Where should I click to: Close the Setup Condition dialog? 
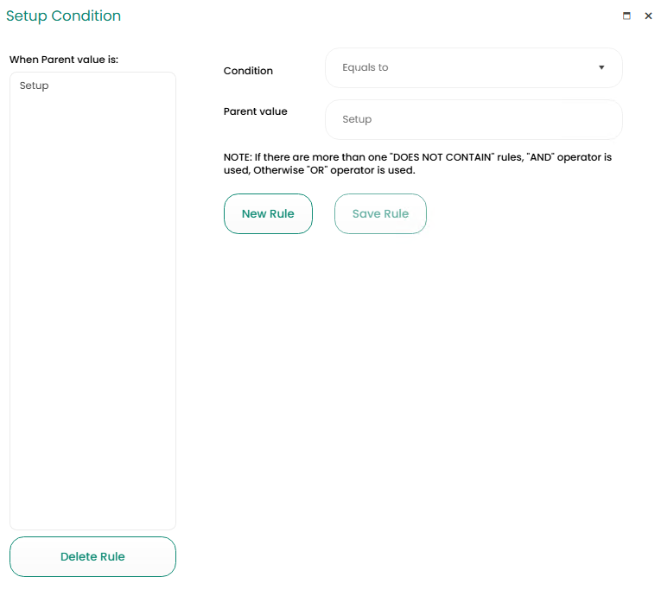pos(648,16)
